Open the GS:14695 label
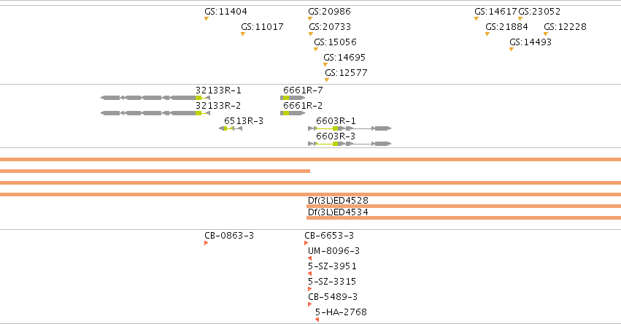The height and width of the screenshot is (324, 621). [344, 58]
